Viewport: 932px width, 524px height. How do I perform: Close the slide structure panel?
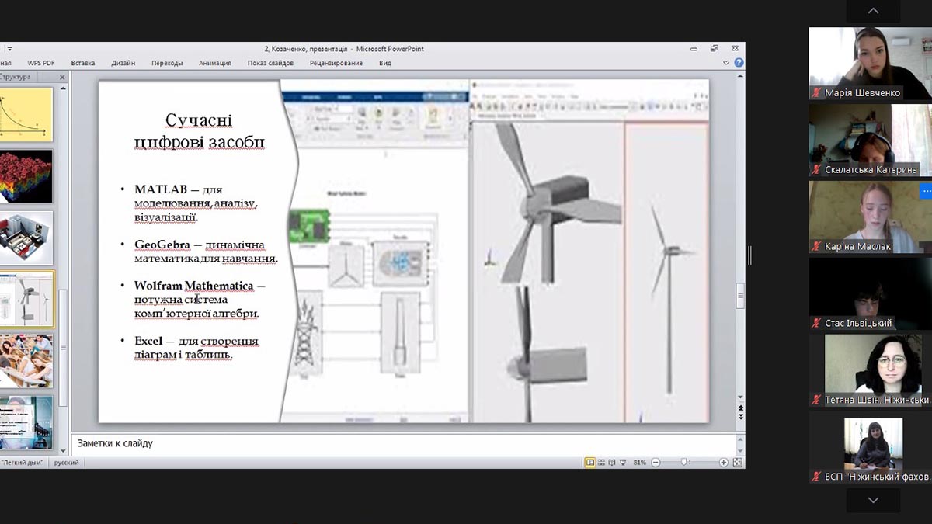[x=63, y=77]
